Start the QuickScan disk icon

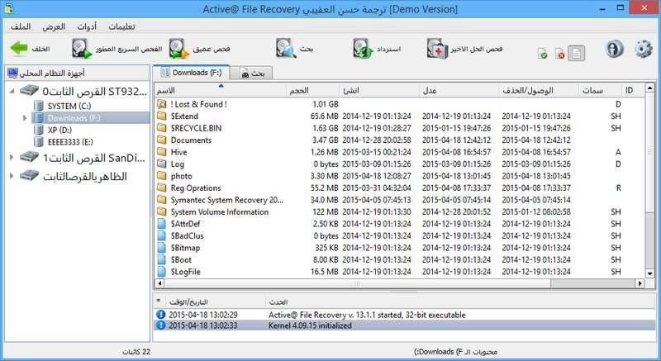(x=81, y=49)
